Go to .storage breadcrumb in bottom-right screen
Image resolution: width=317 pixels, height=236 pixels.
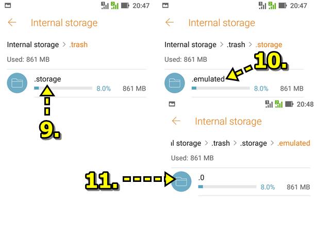click(254, 143)
